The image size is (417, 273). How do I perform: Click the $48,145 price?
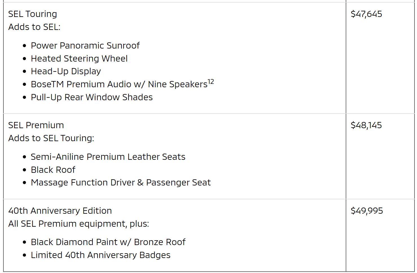[x=366, y=125]
